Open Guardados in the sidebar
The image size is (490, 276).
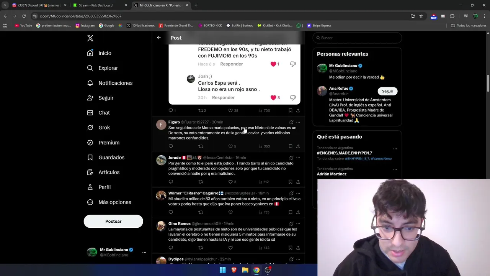[106, 158]
